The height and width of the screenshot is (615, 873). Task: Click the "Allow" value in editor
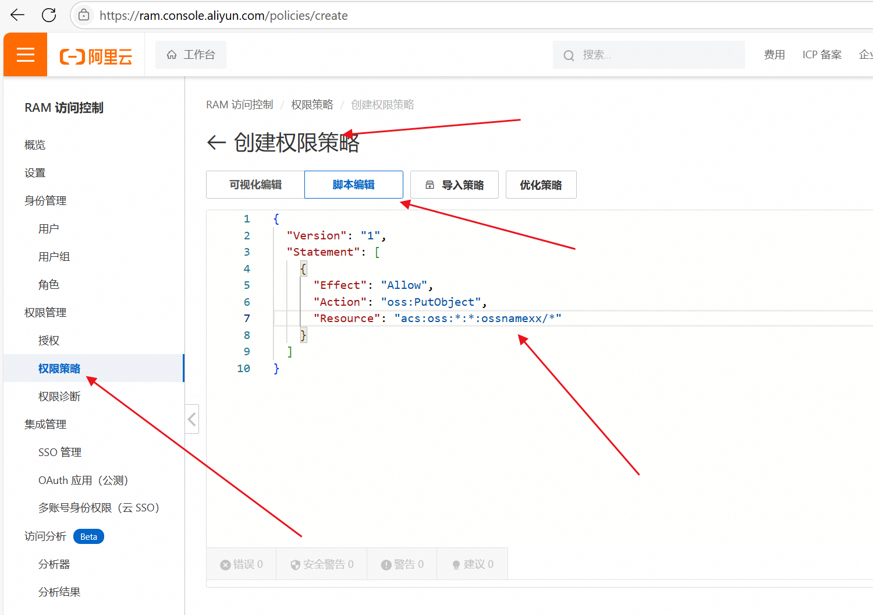point(404,285)
